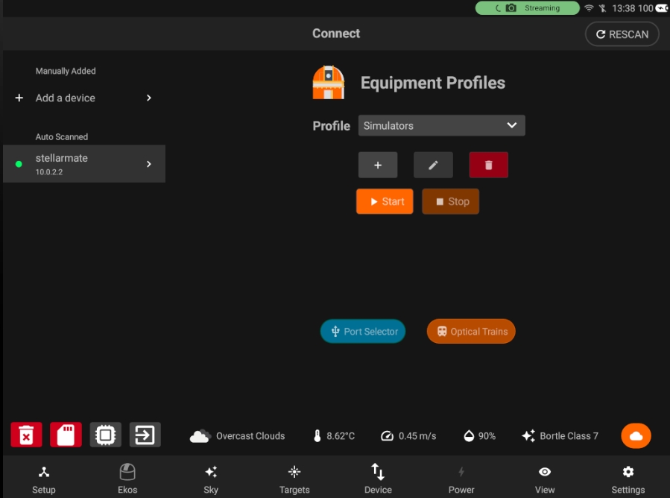The image size is (670, 498).
Task: Click the Manually Added heading
Action: pos(66,71)
